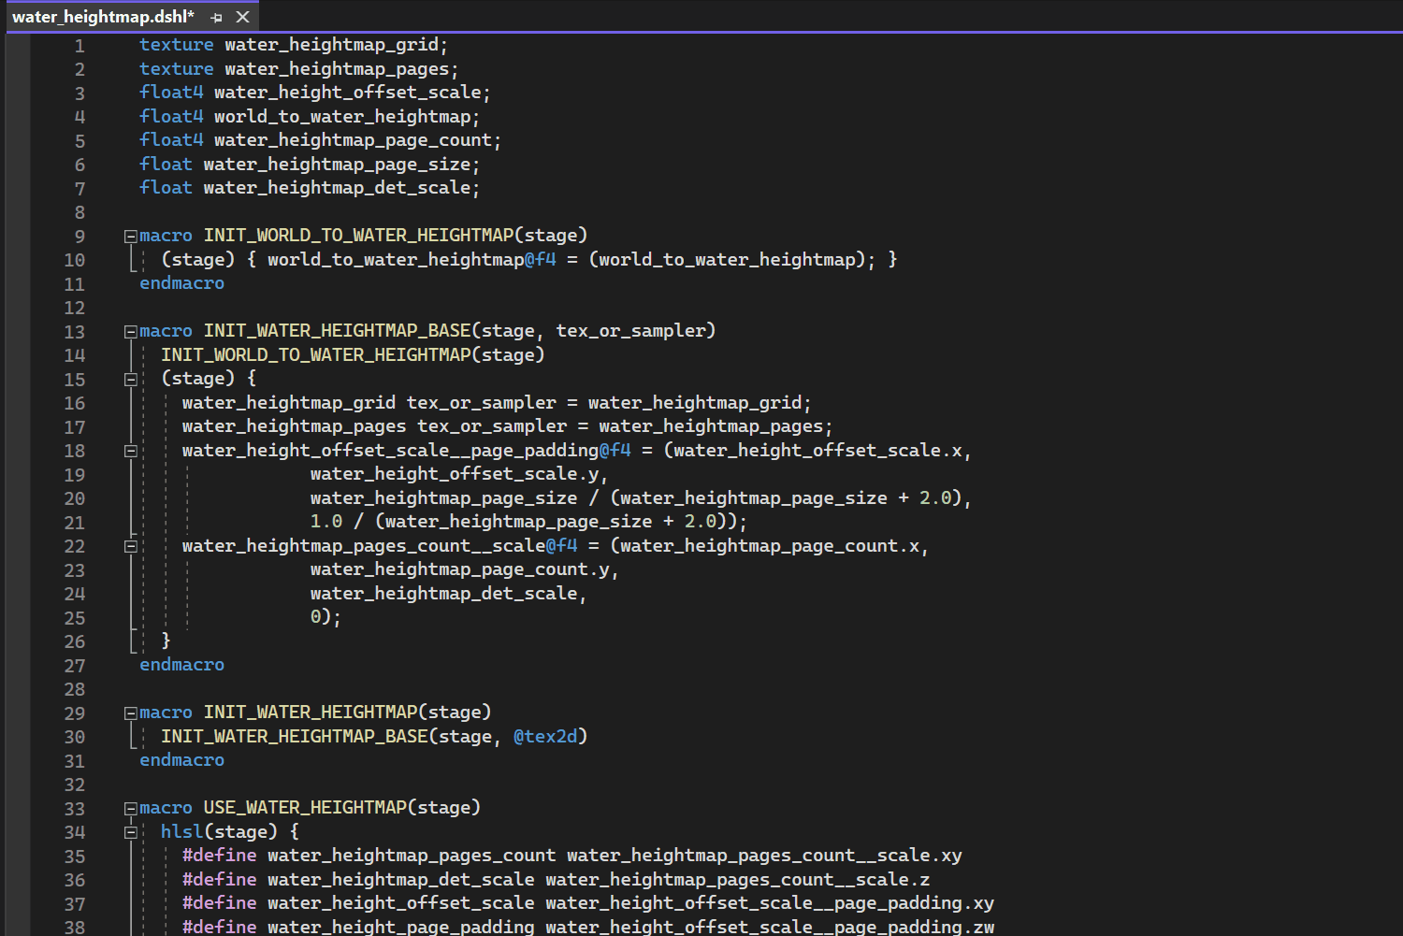Click the #define on line 35
This screenshot has height=936, width=1403.
tap(219, 855)
